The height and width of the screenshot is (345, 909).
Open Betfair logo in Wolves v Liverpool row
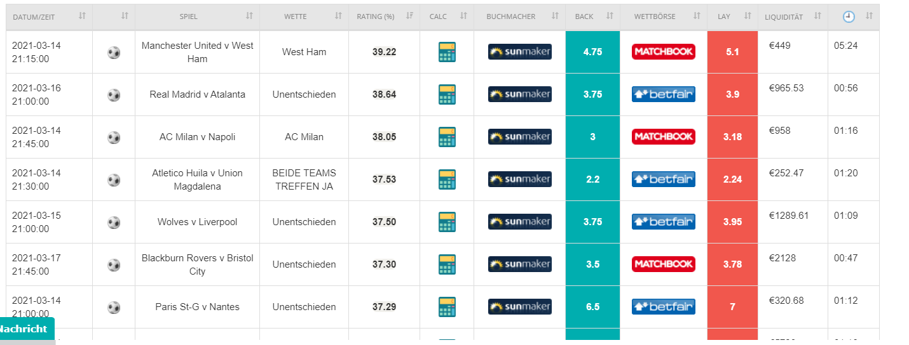tap(664, 222)
